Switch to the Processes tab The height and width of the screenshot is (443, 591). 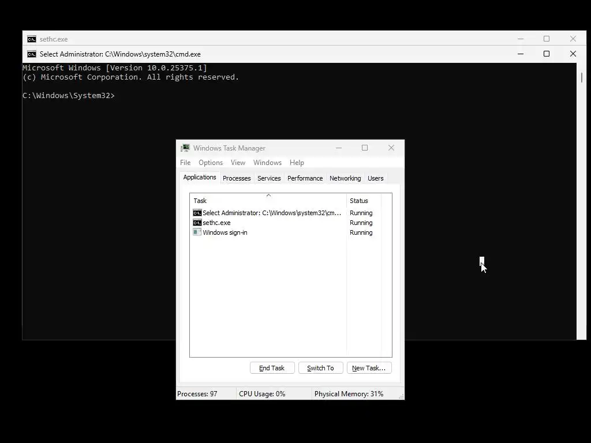(x=237, y=178)
